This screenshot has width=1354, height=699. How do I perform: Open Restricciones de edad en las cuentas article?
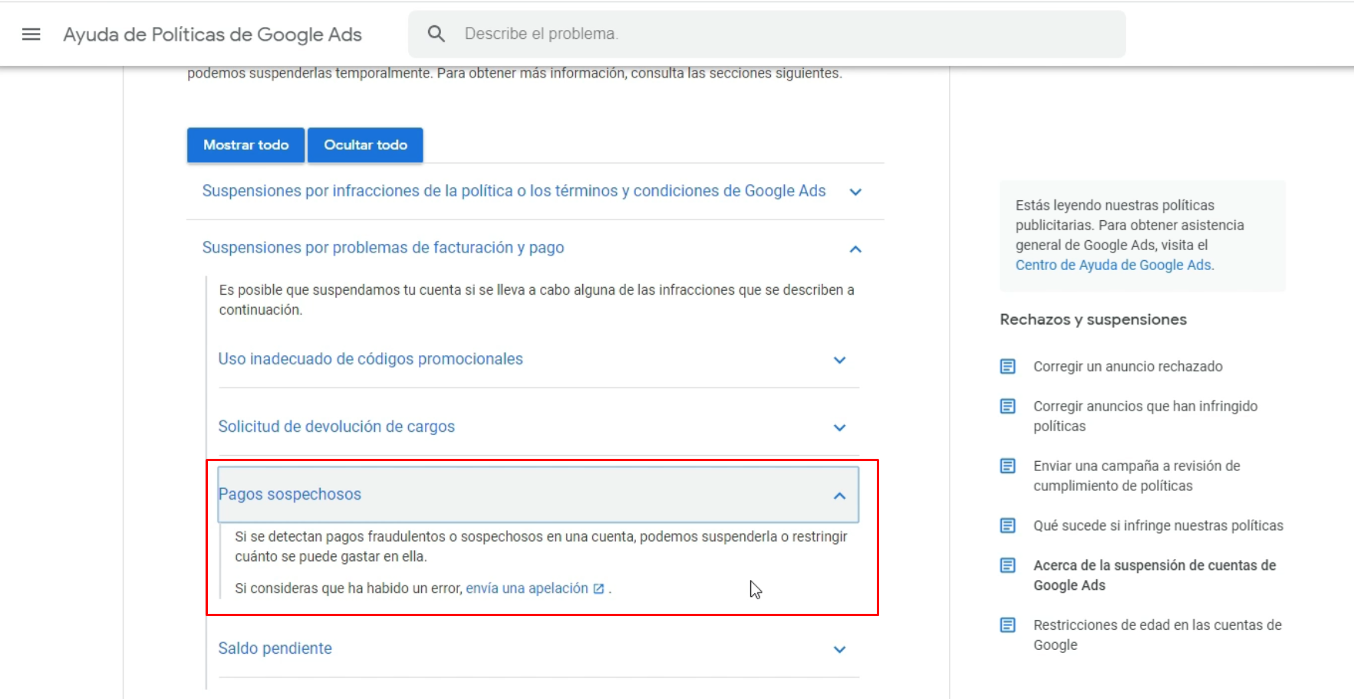tap(1158, 635)
